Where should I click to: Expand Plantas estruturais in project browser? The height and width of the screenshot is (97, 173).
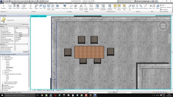pyautogui.click(x=3, y=58)
